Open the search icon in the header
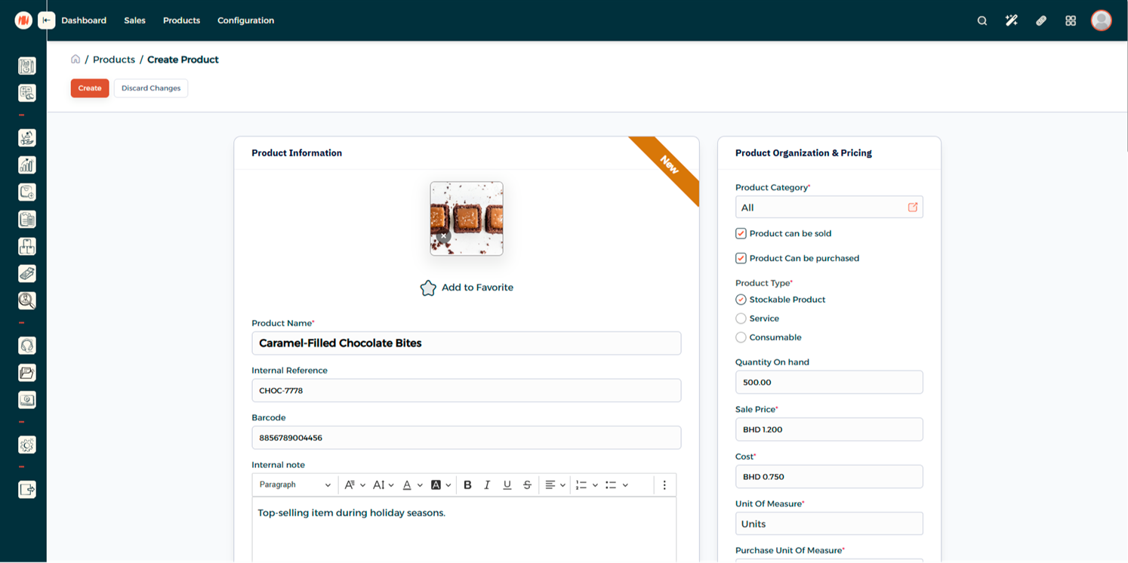The image size is (1128, 563). click(x=982, y=20)
